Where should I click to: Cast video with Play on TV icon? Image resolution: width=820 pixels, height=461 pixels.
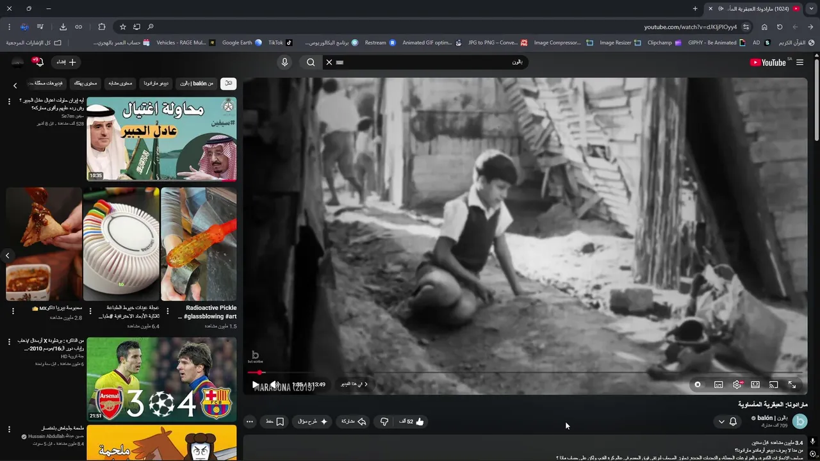773,385
